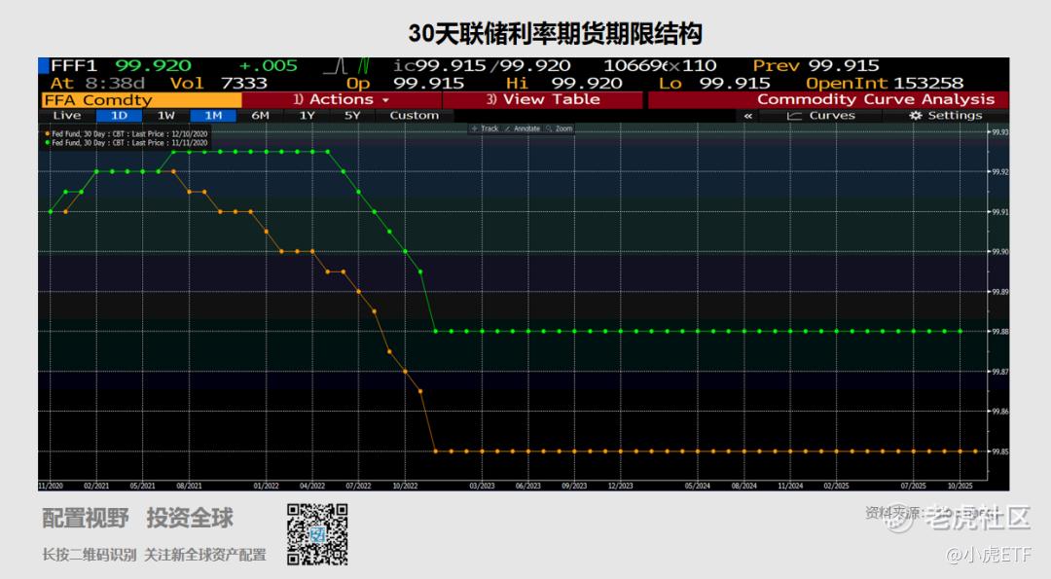Click the QR code image
Image resolution: width=1051 pixels, height=579 pixels.
click(317, 535)
